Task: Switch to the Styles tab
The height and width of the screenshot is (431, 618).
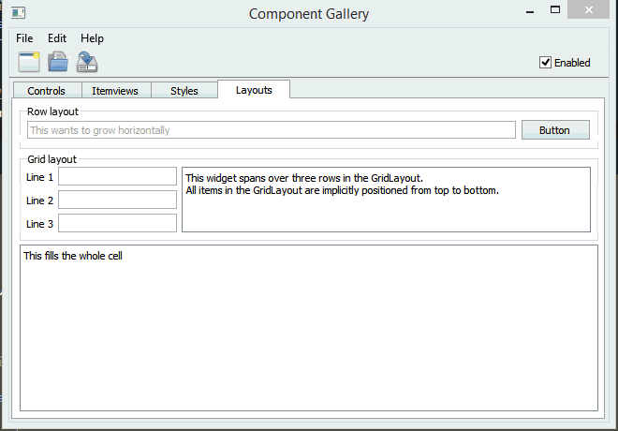Action: coord(184,91)
